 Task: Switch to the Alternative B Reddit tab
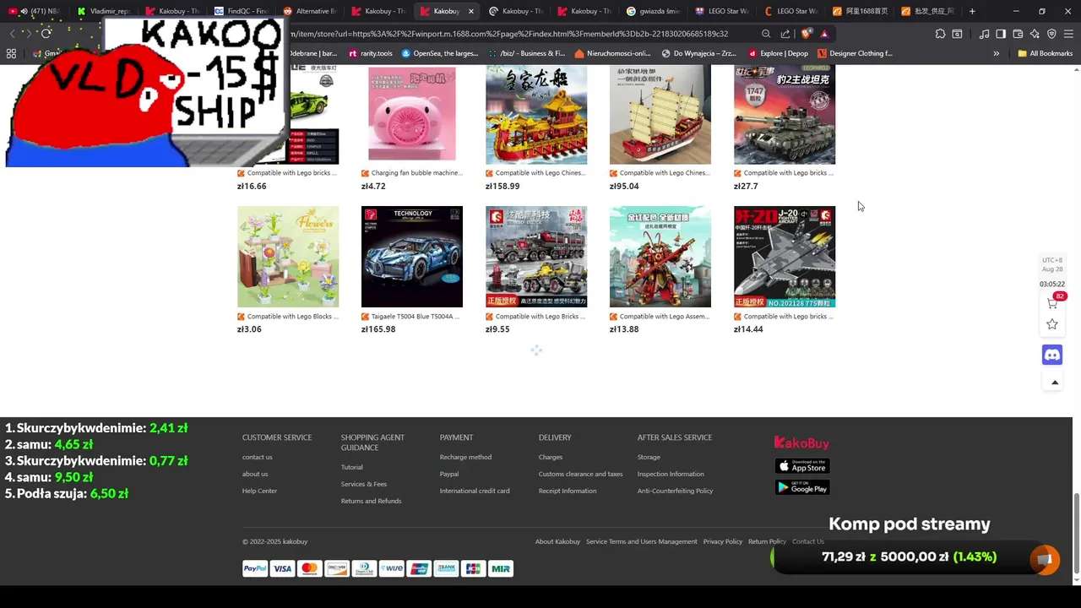click(310, 11)
